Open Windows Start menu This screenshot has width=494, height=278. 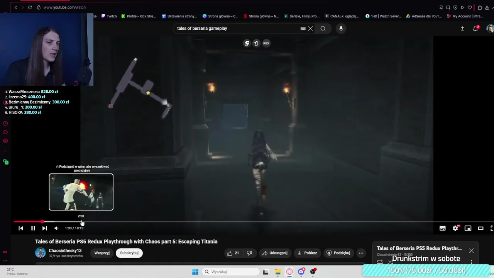tap(195, 271)
